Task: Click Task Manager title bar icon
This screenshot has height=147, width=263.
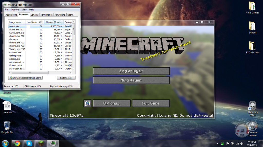Action: tap(5, 5)
